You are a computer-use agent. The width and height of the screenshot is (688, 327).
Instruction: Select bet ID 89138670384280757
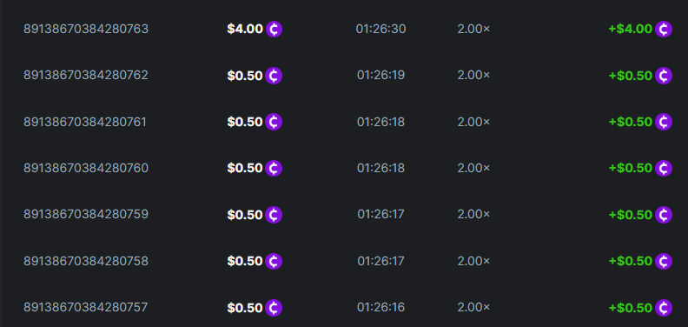[x=85, y=307]
